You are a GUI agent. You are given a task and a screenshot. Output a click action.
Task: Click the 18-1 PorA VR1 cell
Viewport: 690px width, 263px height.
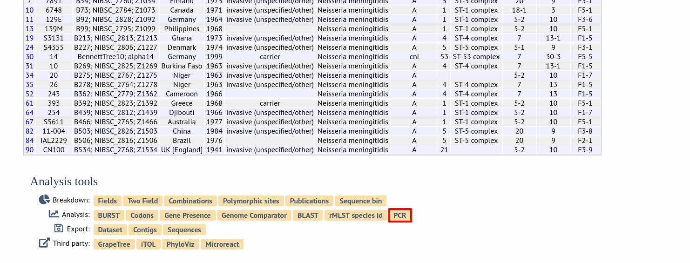click(519, 10)
